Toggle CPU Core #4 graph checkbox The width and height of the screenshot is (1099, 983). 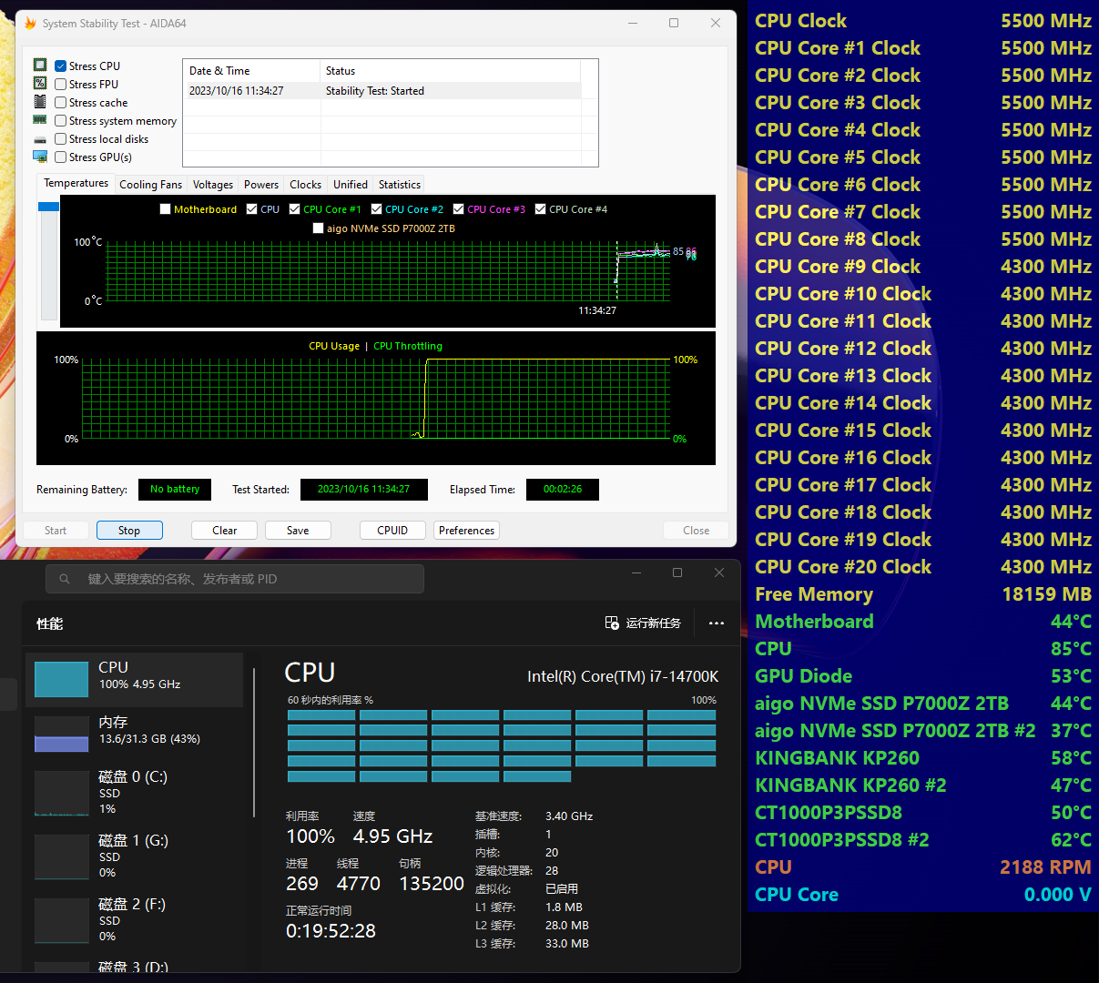pyautogui.click(x=540, y=208)
